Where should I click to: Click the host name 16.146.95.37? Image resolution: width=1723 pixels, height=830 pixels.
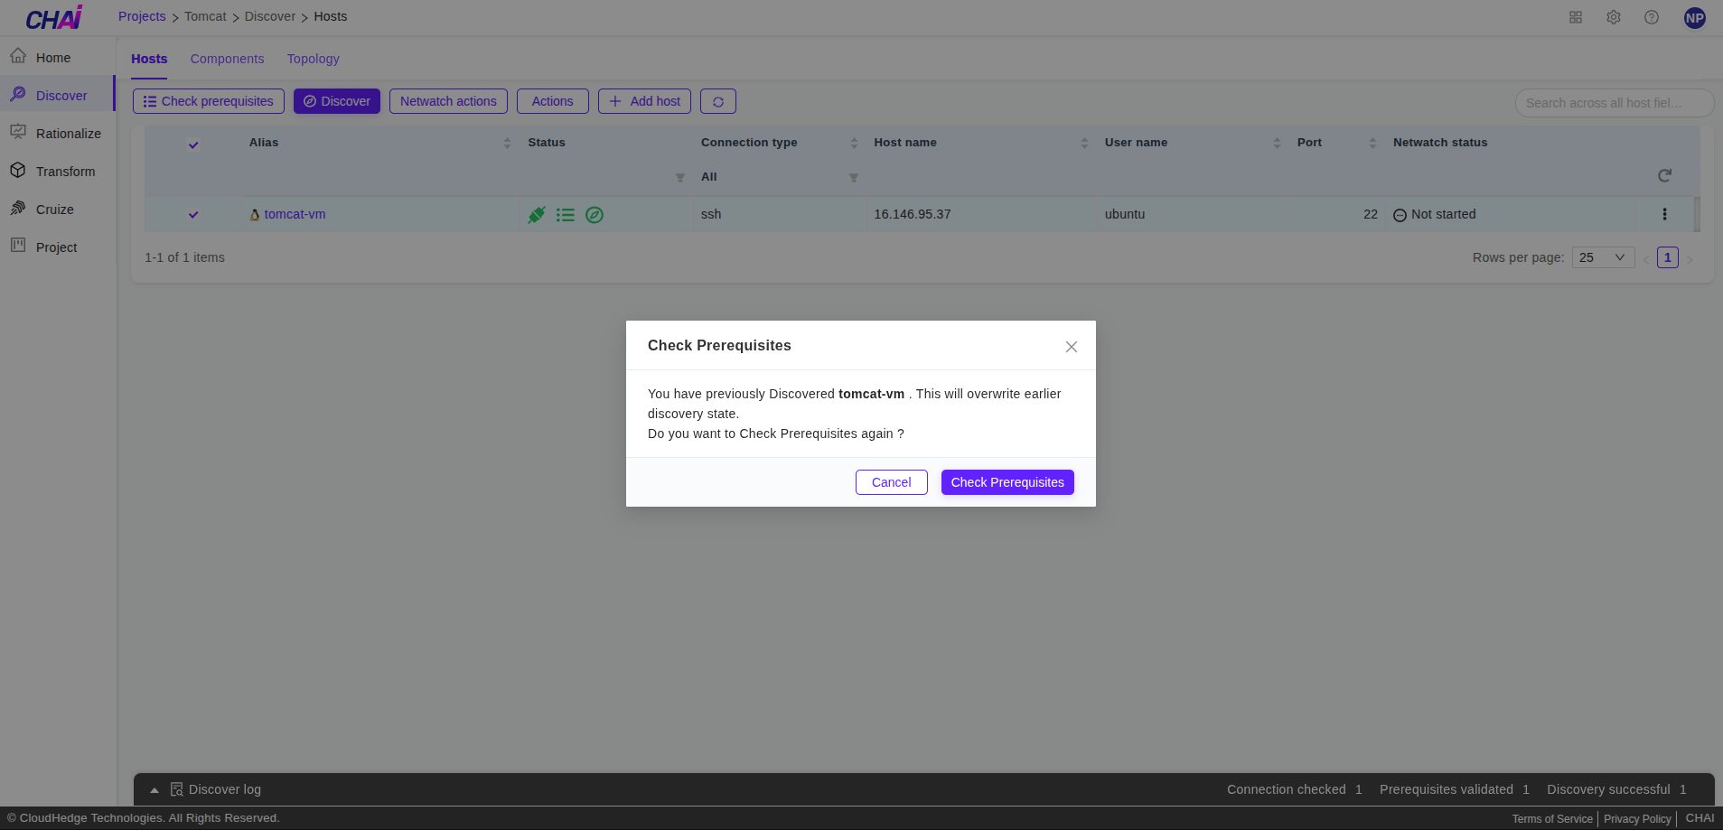(913, 215)
